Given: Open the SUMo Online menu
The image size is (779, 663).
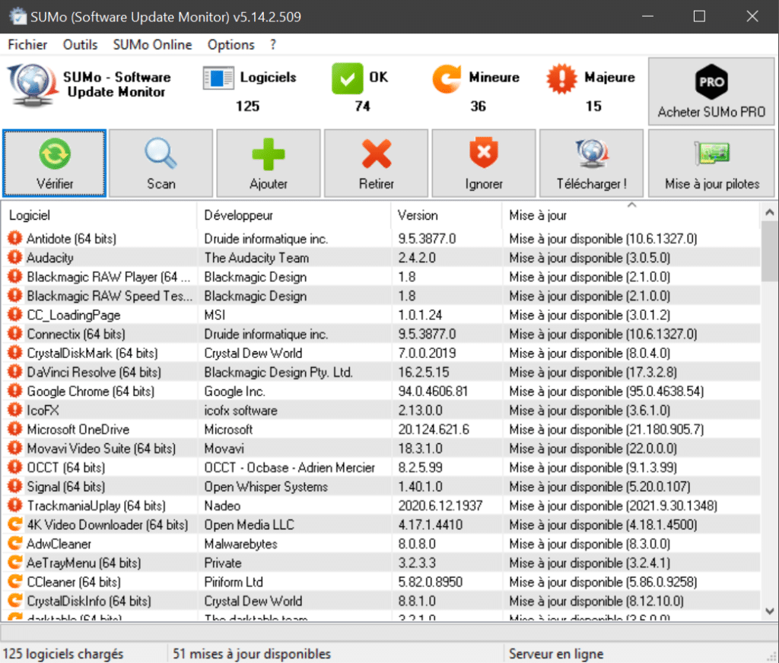Looking at the screenshot, I should pyautogui.click(x=152, y=45).
